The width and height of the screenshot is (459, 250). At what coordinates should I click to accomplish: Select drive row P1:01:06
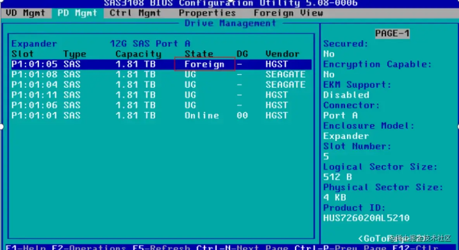tap(161, 105)
